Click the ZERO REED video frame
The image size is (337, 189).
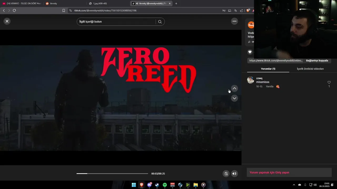pyautogui.click(x=121, y=98)
